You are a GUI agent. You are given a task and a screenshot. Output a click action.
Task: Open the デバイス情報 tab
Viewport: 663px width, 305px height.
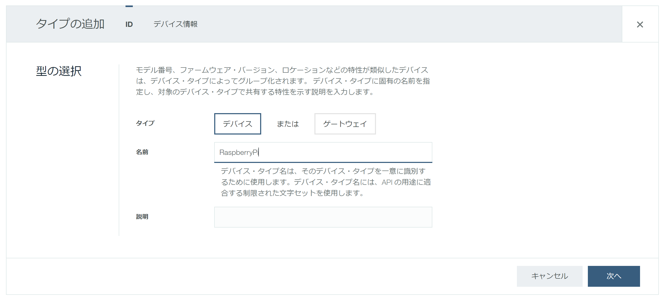pyautogui.click(x=175, y=24)
